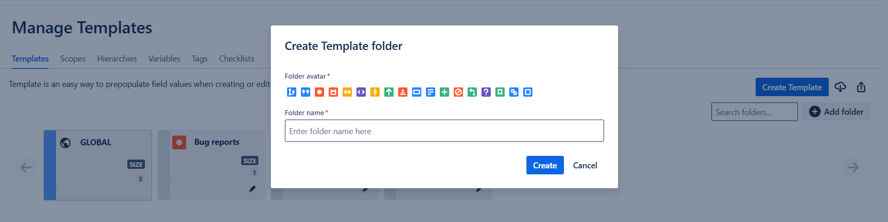888x222 pixels.
Task: Choose the orange traffic cone avatar
Action: point(403,92)
